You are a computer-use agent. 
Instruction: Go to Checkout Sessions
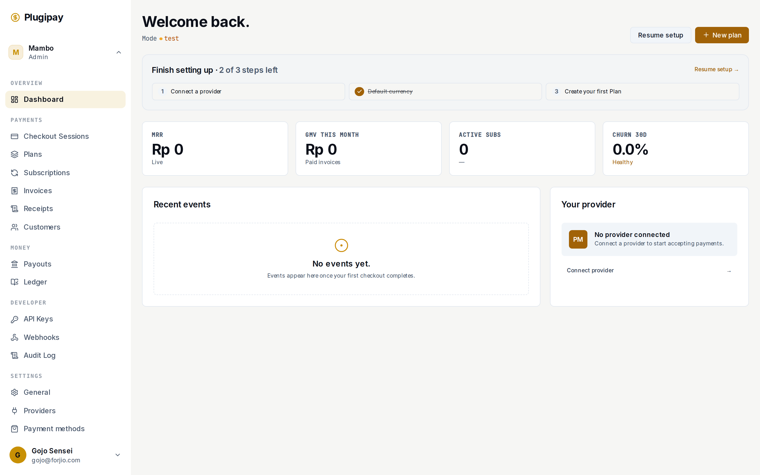[65, 136]
